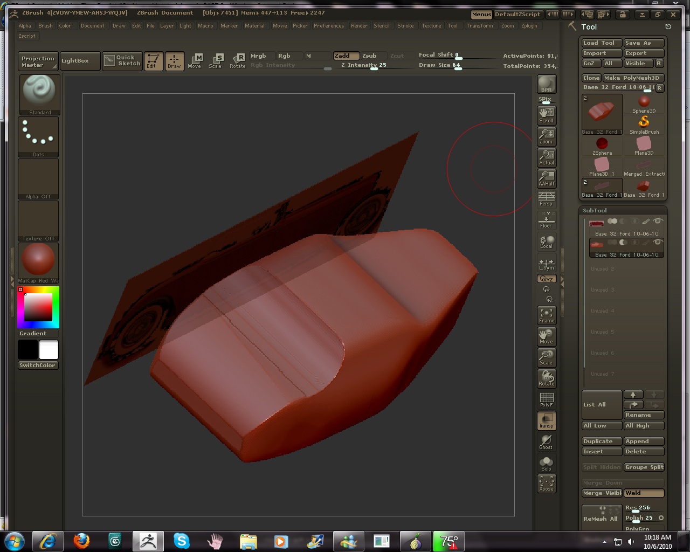Select the Plane3D_1 tool

602,167
